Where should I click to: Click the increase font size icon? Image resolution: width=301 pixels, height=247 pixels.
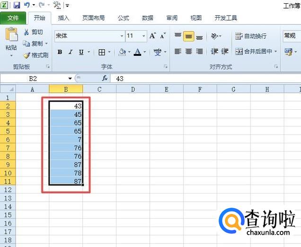point(152,36)
